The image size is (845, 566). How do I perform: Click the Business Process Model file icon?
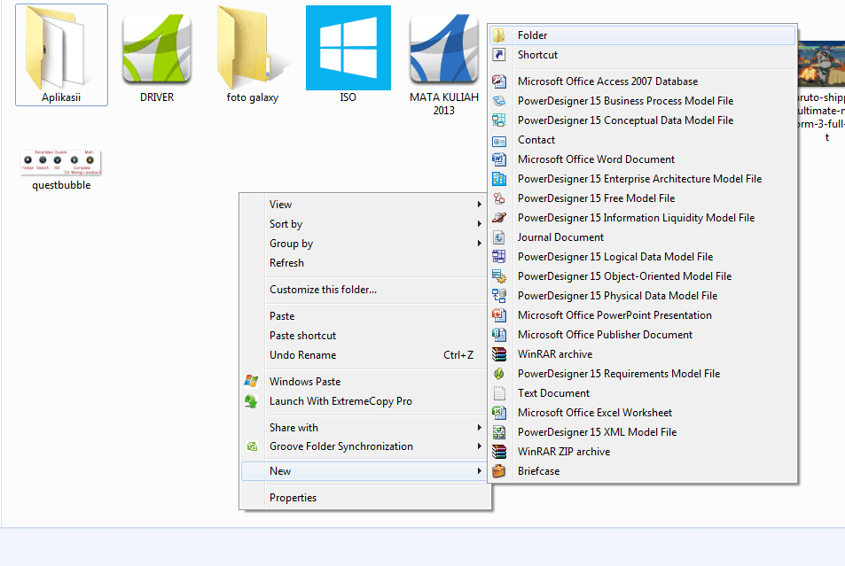[x=499, y=101]
